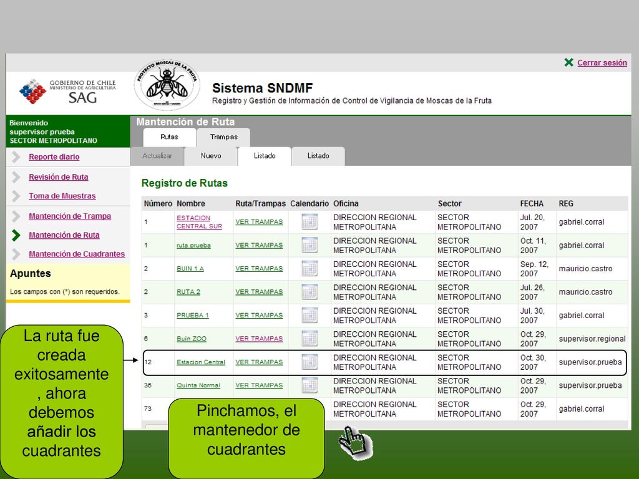
Task: Open route PRUEBA 1
Action: 192,315
